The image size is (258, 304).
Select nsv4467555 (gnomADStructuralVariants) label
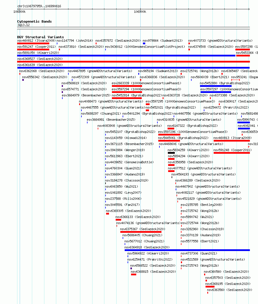tap(113, 108)
